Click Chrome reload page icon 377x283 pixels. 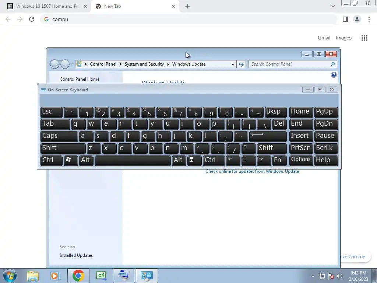(32, 19)
